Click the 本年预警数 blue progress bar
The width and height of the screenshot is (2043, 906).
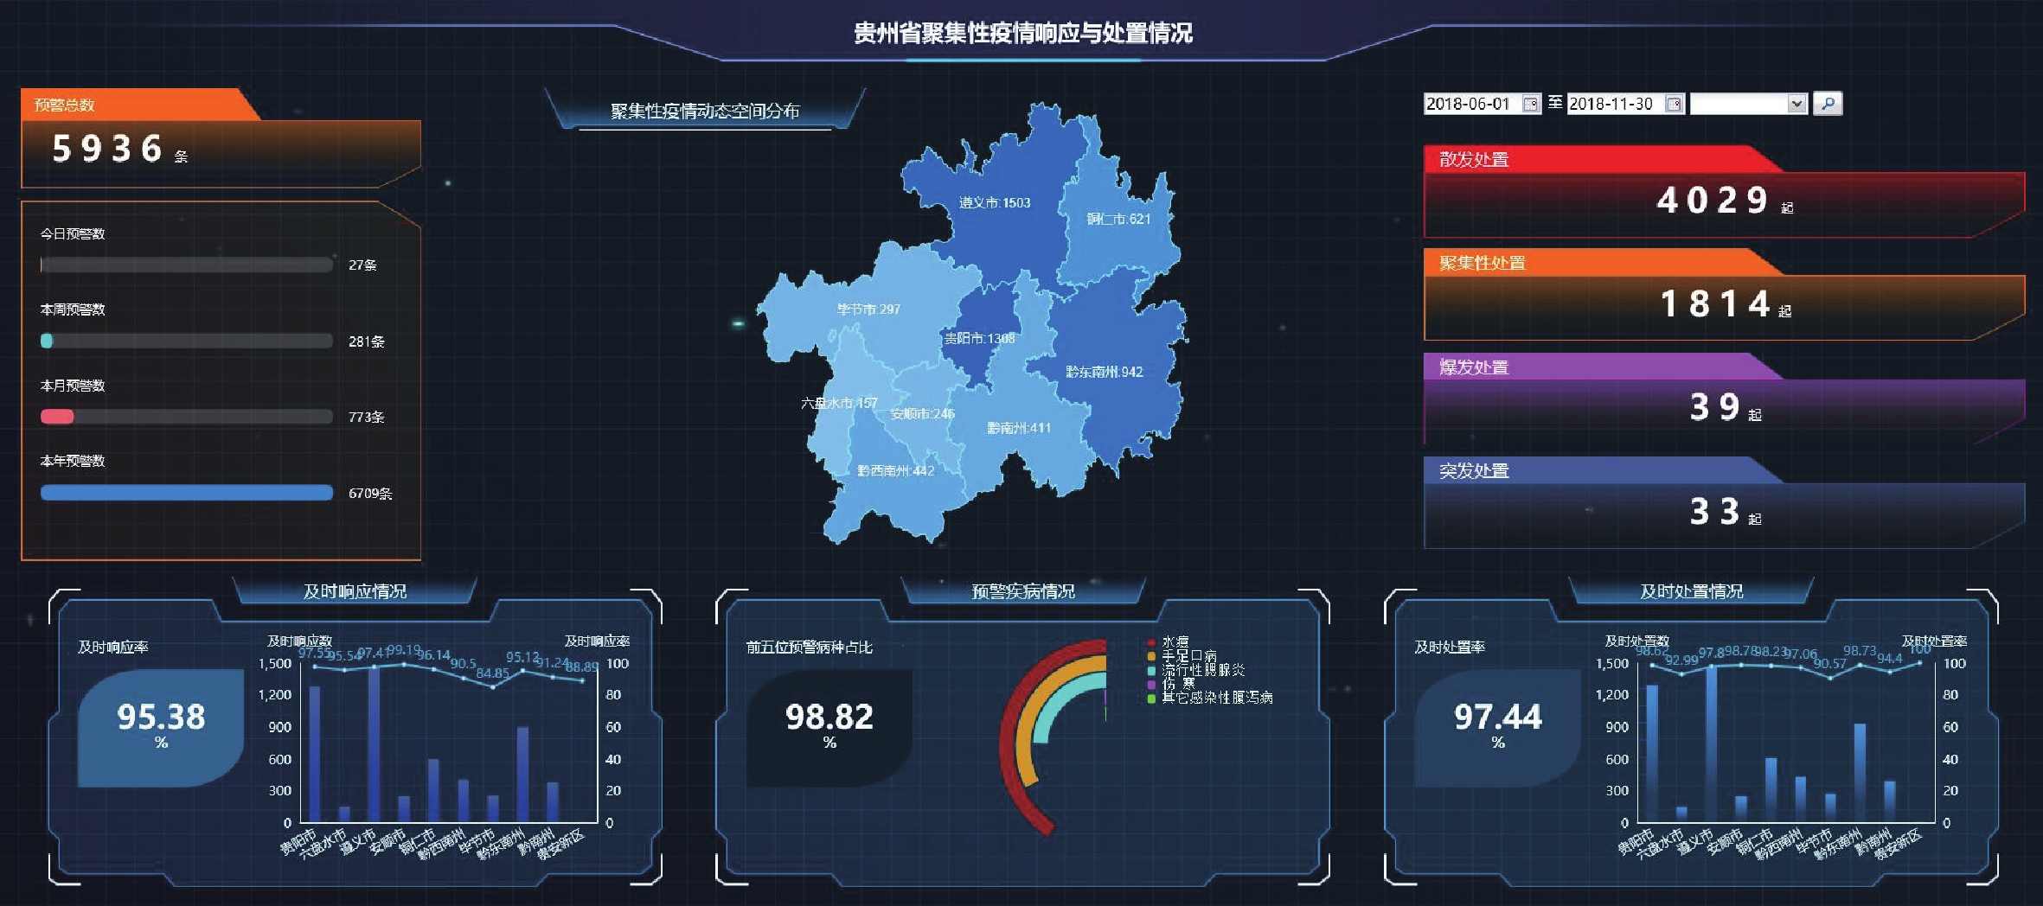click(187, 493)
